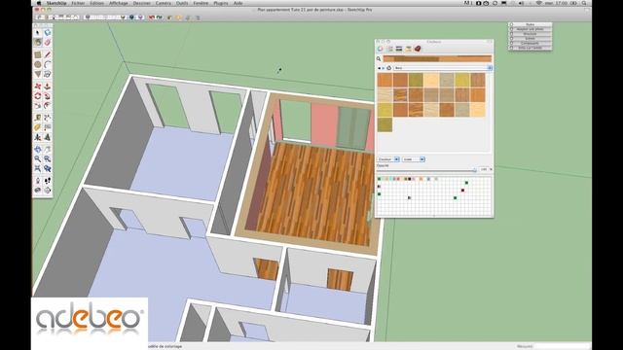The width and height of the screenshot is (623, 350).
Task: Expand the Scènes collapsed panel
Action: point(531,39)
